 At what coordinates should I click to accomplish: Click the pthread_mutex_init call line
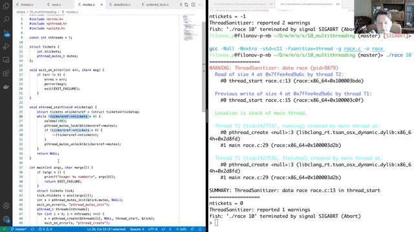(x=80, y=200)
